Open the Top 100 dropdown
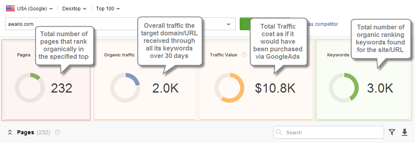415x143 pixels. click(108, 9)
